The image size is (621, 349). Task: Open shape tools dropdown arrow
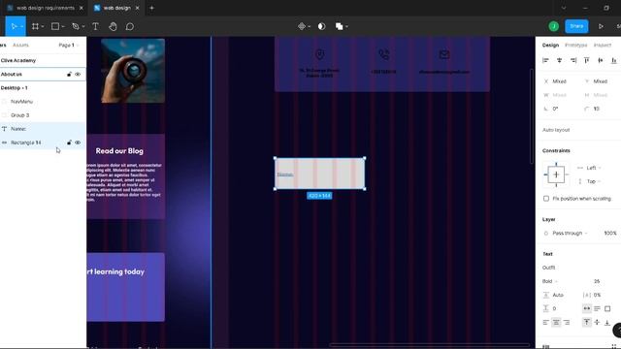[x=63, y=26]
